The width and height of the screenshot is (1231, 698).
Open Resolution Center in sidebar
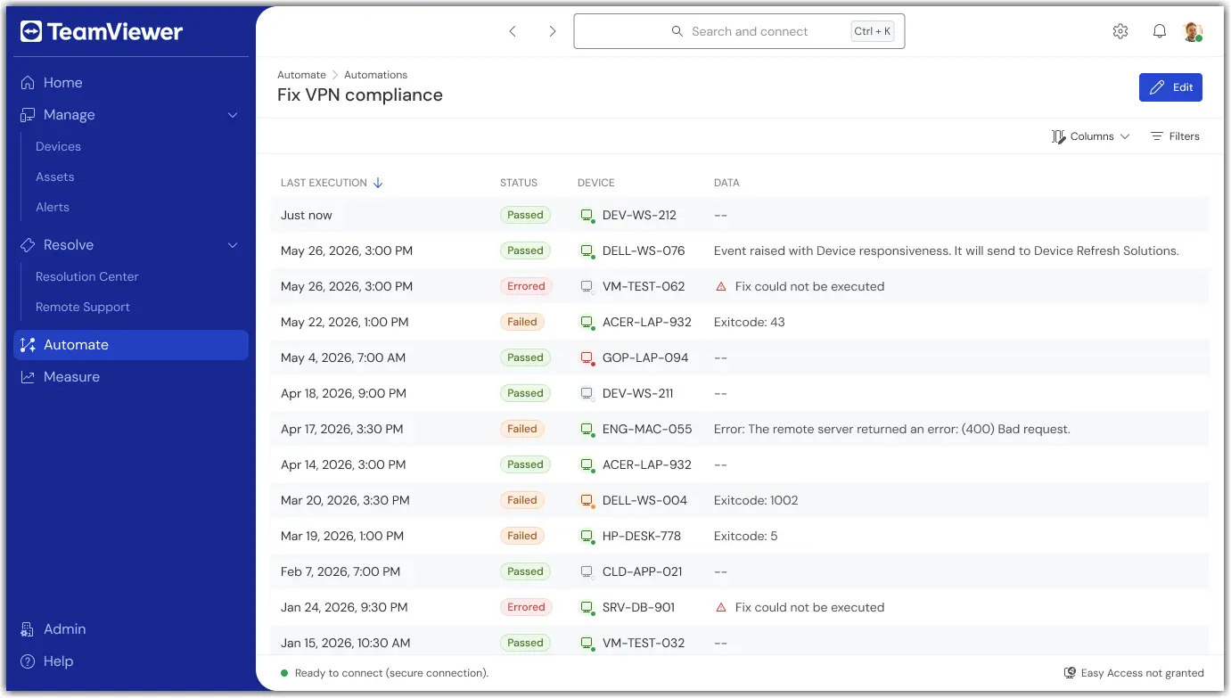[x=86, y=276]
